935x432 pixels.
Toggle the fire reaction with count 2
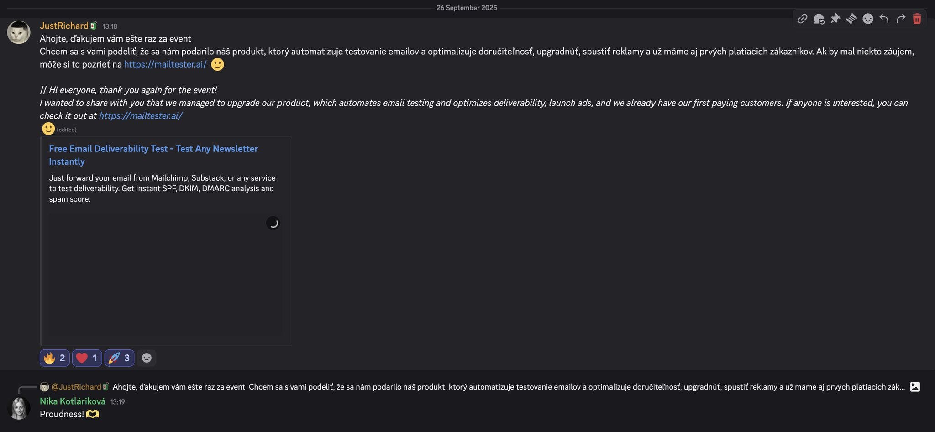pos(55,358)
